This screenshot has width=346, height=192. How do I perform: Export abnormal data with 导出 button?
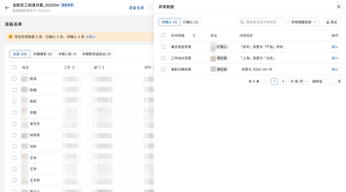point(331,22)
